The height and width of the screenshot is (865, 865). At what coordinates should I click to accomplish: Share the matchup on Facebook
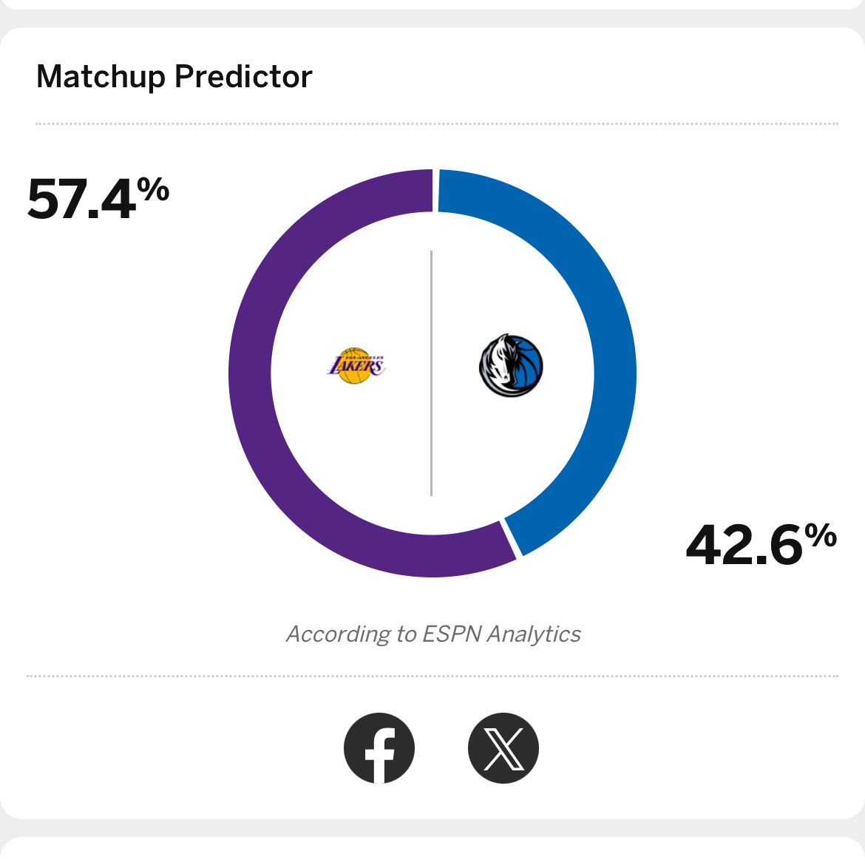[x=379, y=748]
